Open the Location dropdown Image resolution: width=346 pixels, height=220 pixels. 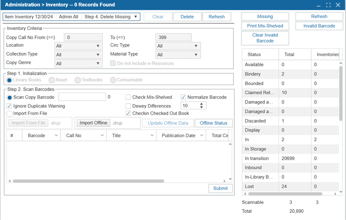pos(78,46)
